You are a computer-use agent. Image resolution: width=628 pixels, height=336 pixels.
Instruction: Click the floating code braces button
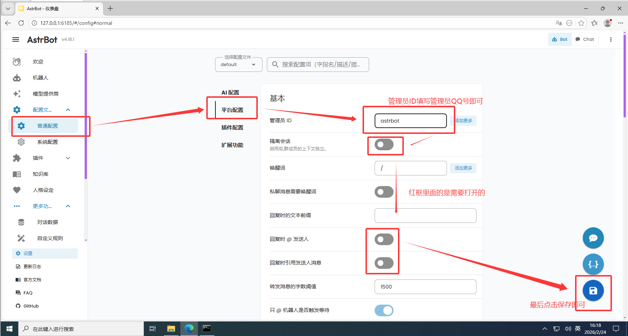coord(593,264)
